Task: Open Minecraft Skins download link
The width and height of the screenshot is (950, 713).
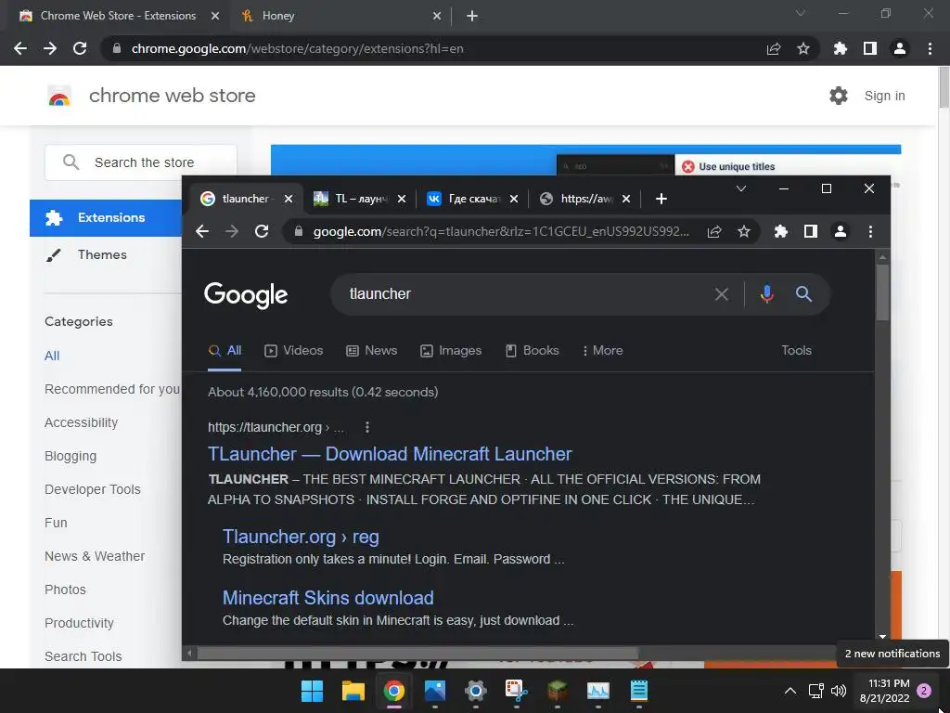Action: point(327,598)
